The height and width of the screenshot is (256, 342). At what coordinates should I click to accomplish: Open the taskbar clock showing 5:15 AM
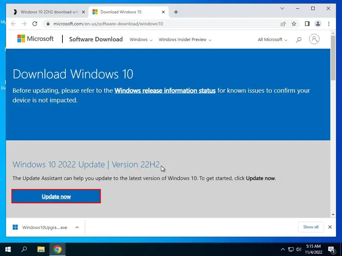pyautogui.click(x=313, y=249)
